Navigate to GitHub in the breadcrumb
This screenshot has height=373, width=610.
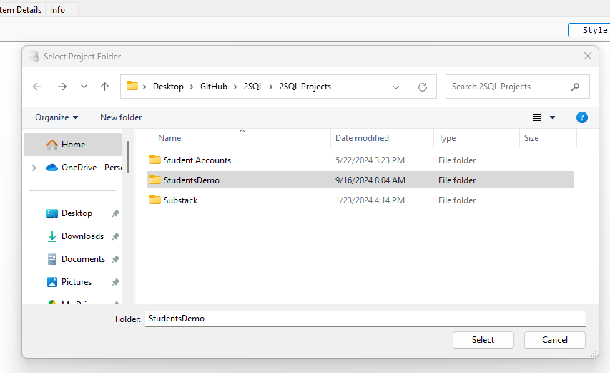214,87
